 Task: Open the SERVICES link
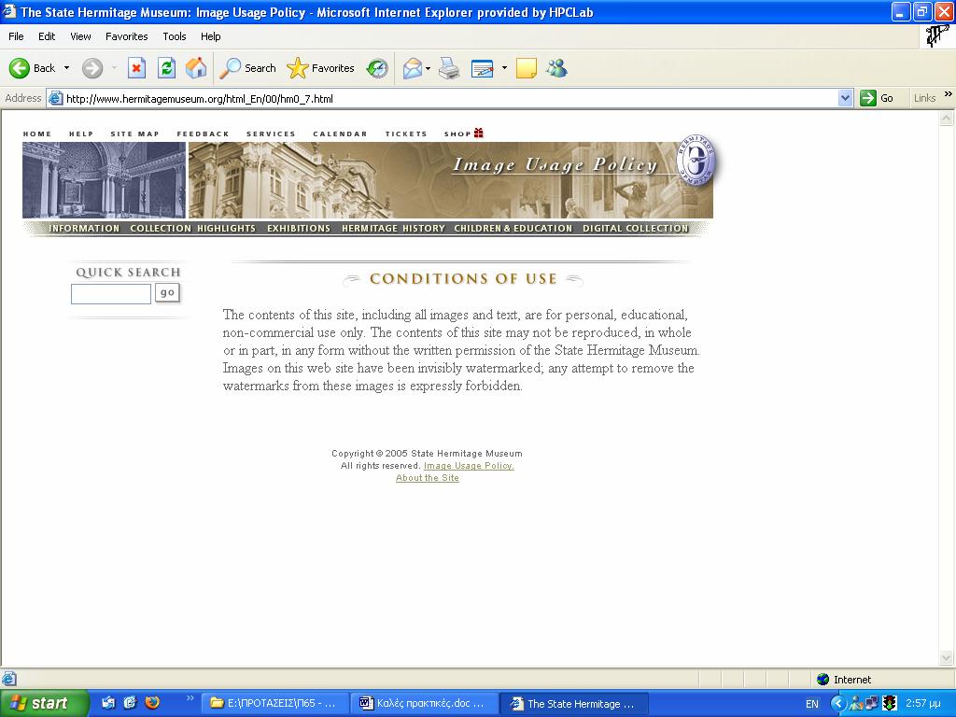(271, 134)
